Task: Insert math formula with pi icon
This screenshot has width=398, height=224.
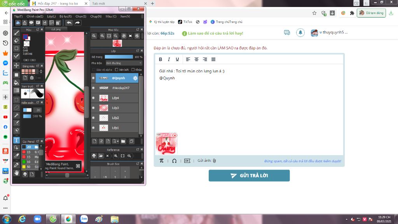Action: [x=161, y=161]
